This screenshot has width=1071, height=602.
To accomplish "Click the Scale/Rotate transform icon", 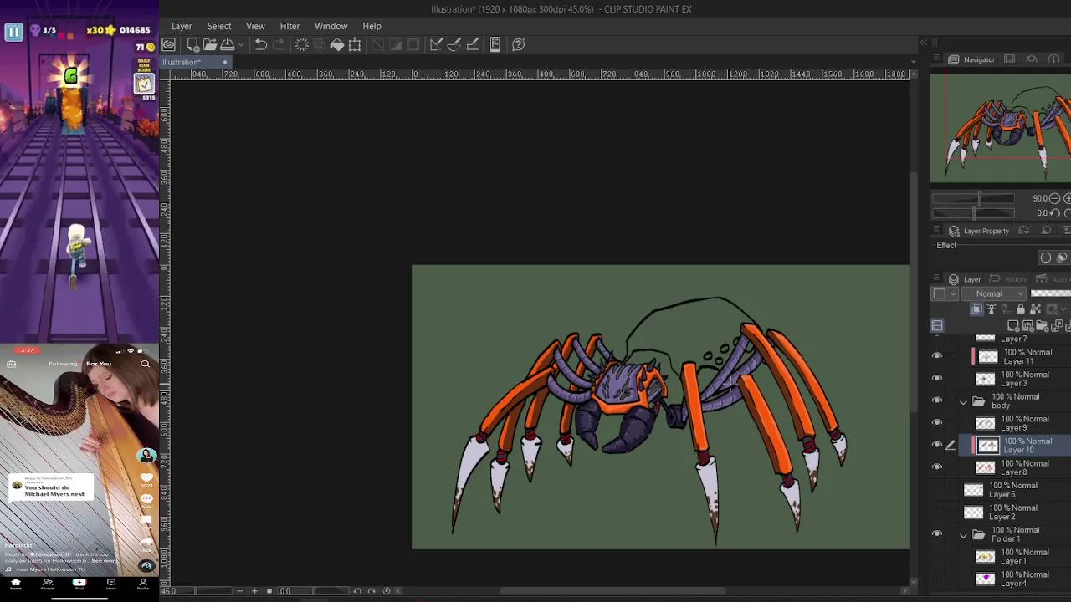I will (x=355, y=44).
